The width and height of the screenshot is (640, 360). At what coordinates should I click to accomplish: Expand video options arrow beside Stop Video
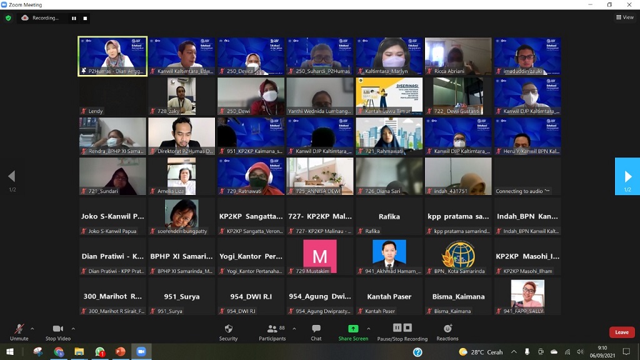(x=73, y=329)
